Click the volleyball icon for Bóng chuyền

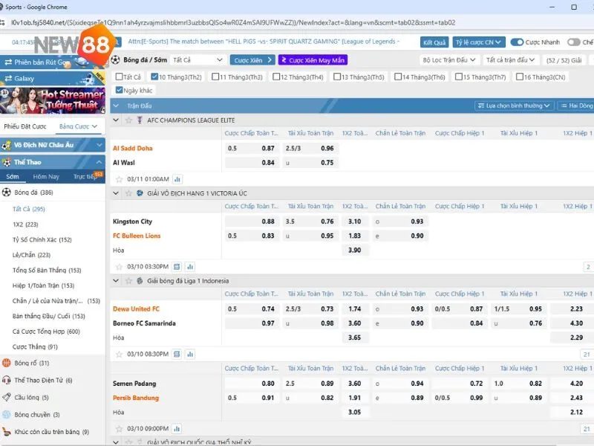7,415
